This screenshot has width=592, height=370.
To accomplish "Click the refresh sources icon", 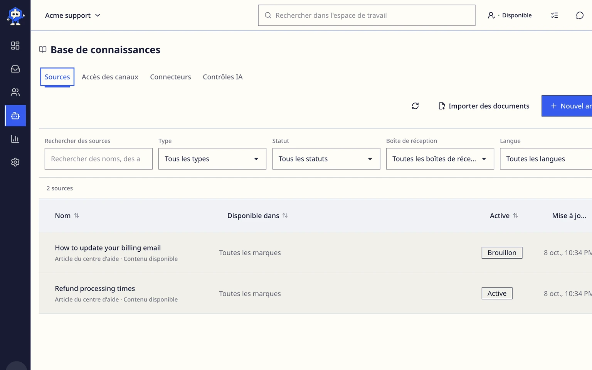I will [415, 106].
